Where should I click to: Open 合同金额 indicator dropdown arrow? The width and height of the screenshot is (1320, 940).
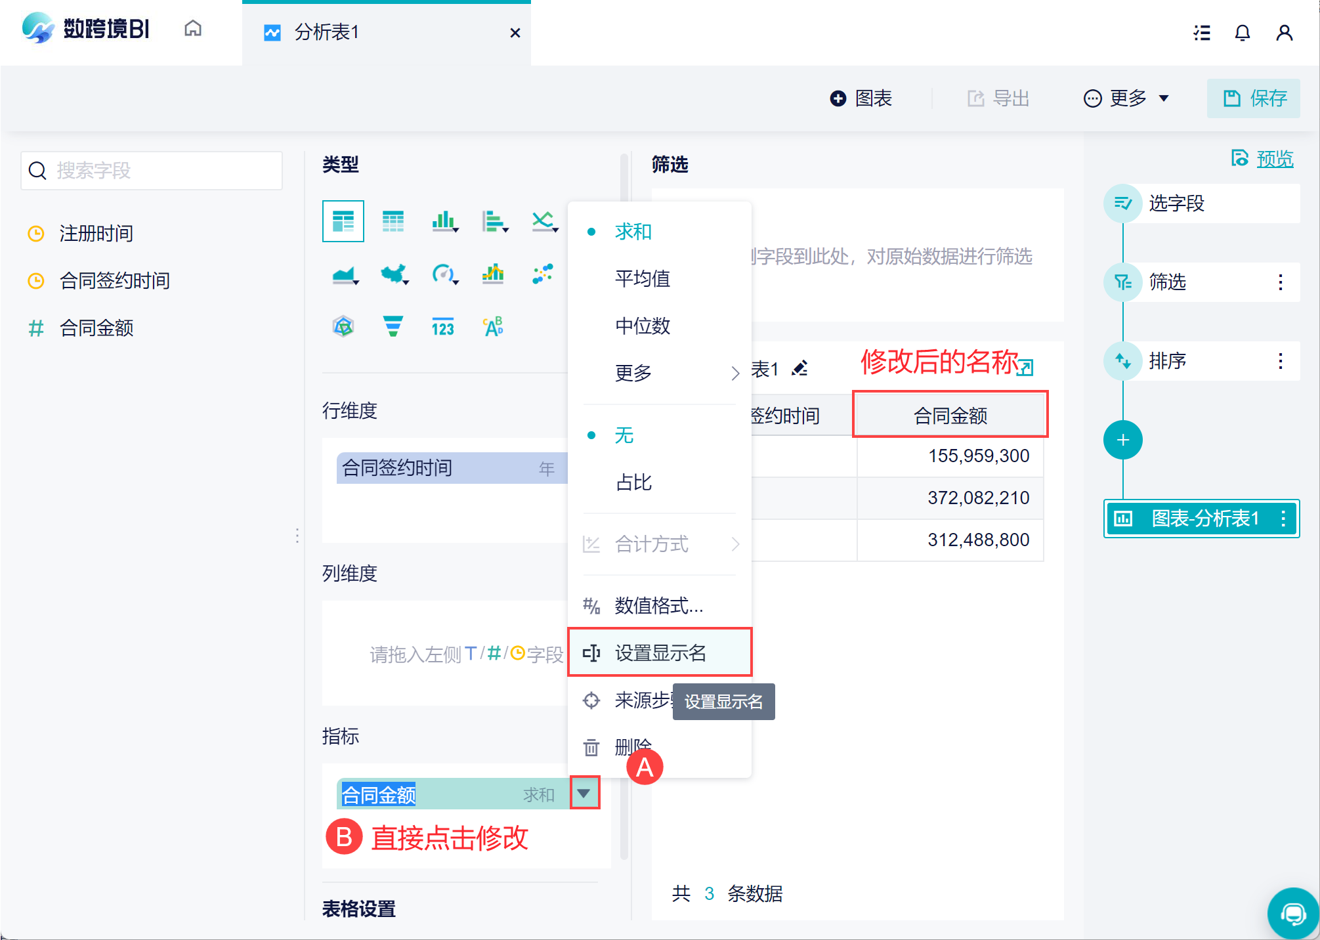point(584,794)
